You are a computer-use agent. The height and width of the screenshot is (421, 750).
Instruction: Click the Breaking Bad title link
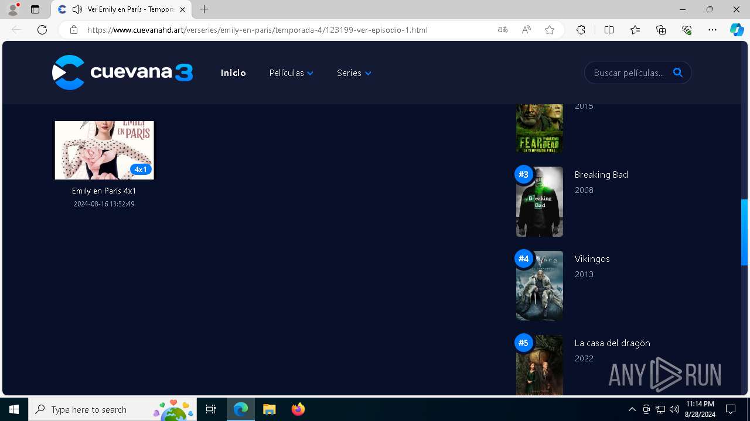tap(601, 175)
